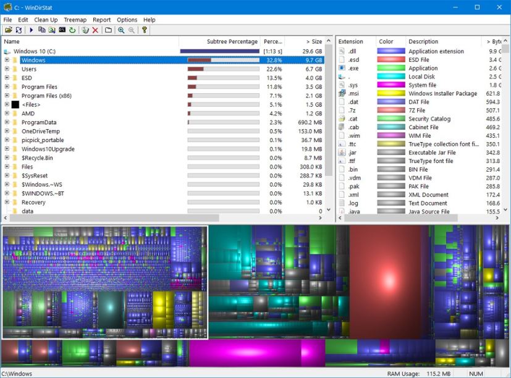The image size is (511, 378).
Task: Refresh the selected item via toolbar icon
Action: [73, 30]
